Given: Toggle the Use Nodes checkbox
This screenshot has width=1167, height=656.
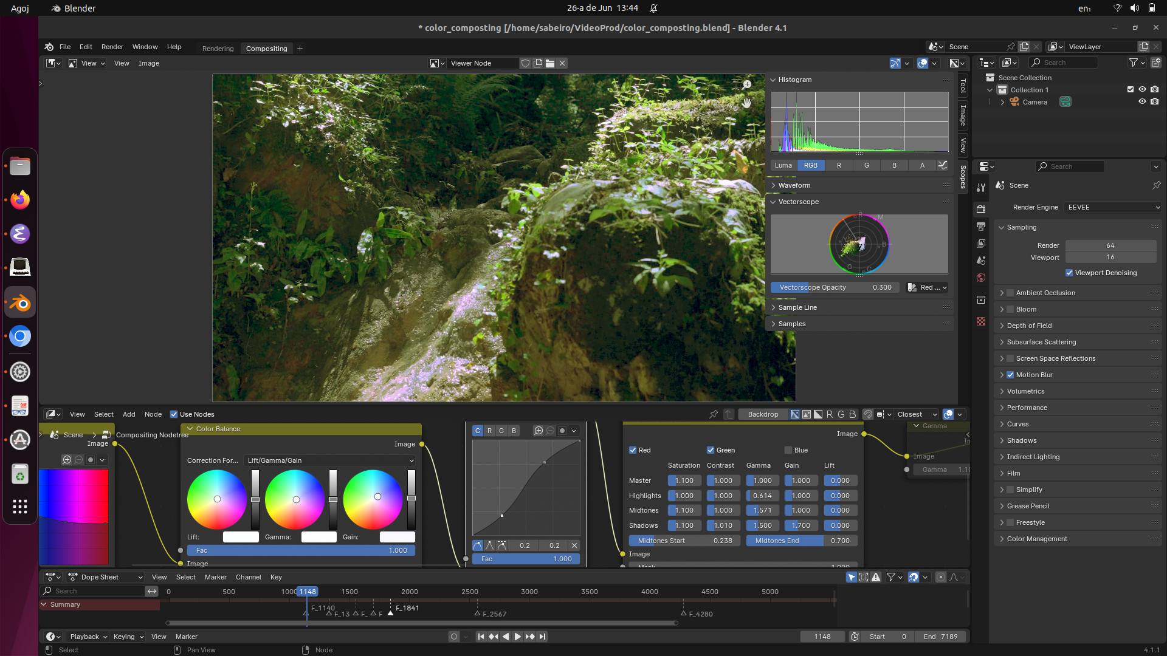Looking at the screenshot, I should tap(174, 414).
